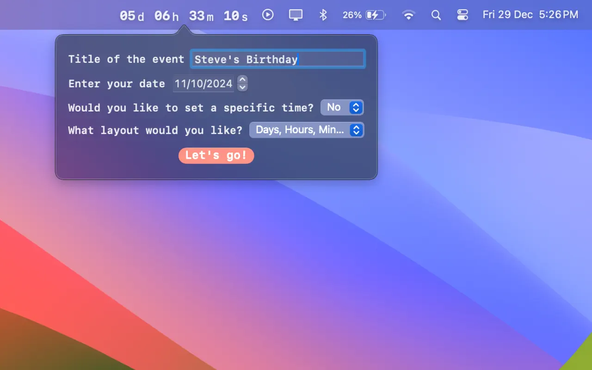Screen dimensions: 592x370
Task: Focus the Steve's Birthday title field
Action: (277, 59)
